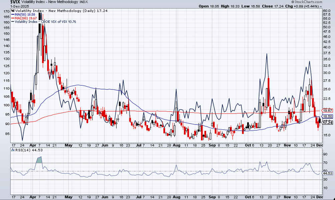Click the 17.24 current price tag on right axis
The width and height of the screenshot is (335, 200).
pos(328,122)
